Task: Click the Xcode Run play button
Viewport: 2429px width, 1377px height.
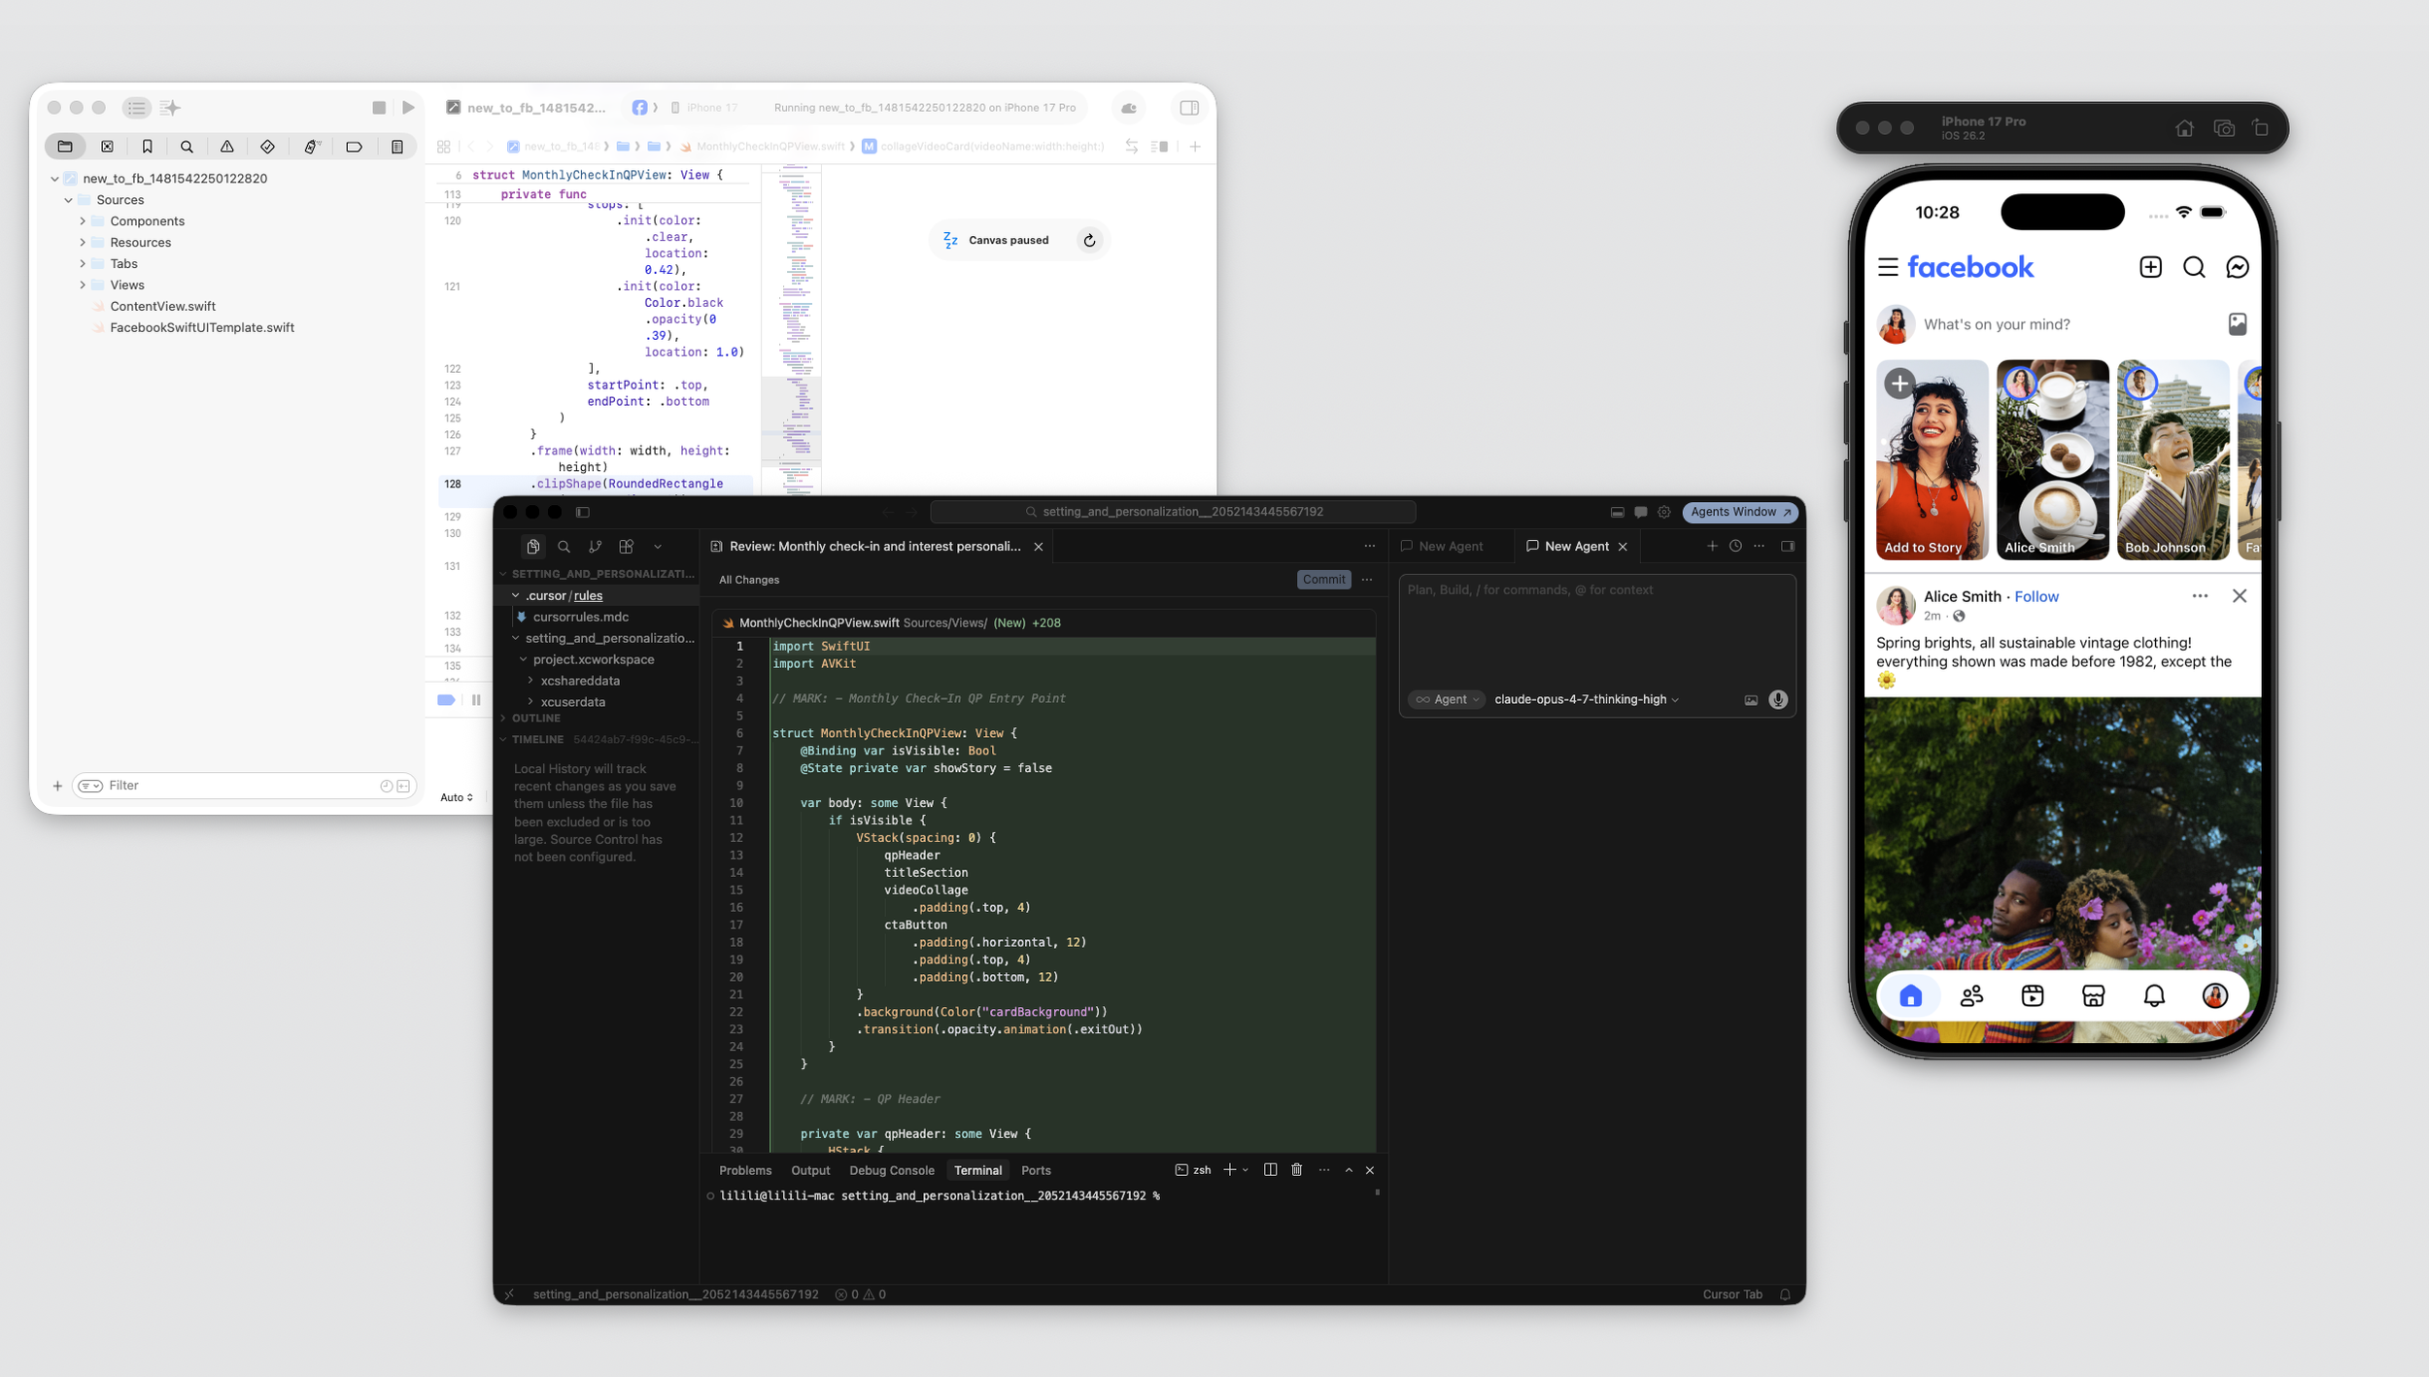Action: (x=409, y=108)
